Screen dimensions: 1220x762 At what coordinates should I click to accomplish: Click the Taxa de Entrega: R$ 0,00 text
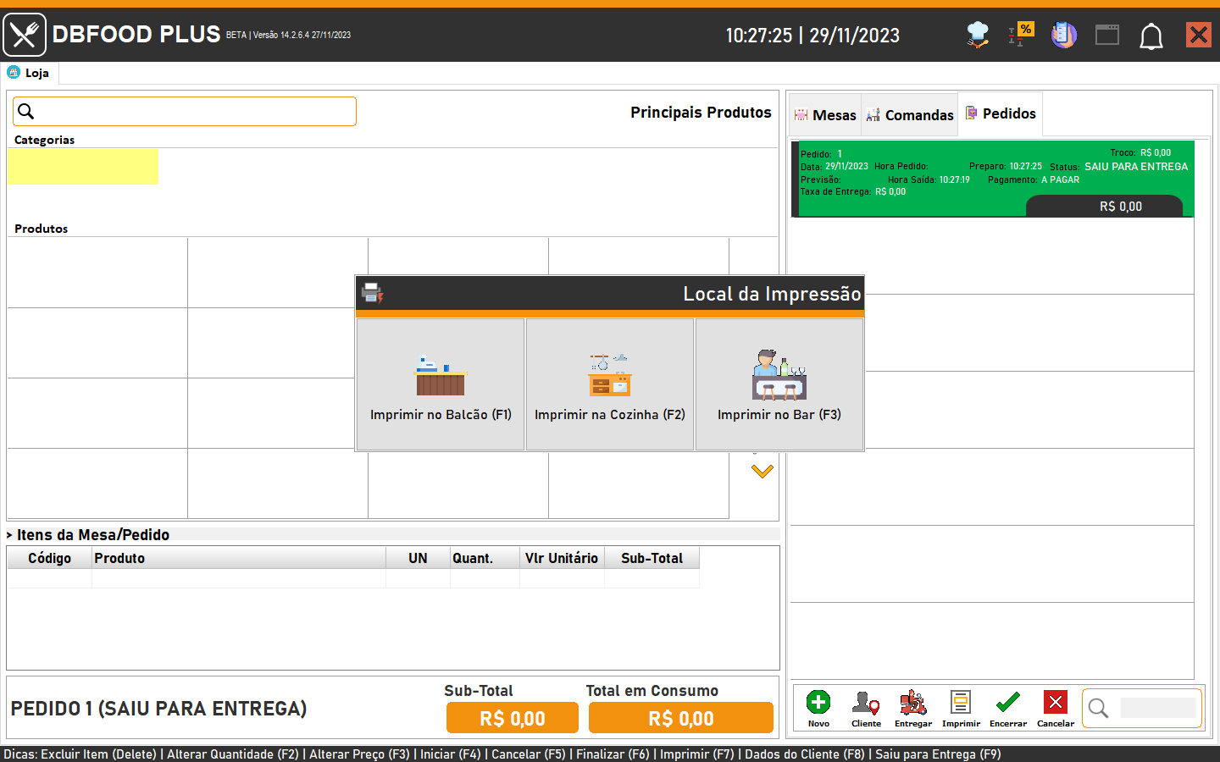[853, 192]
